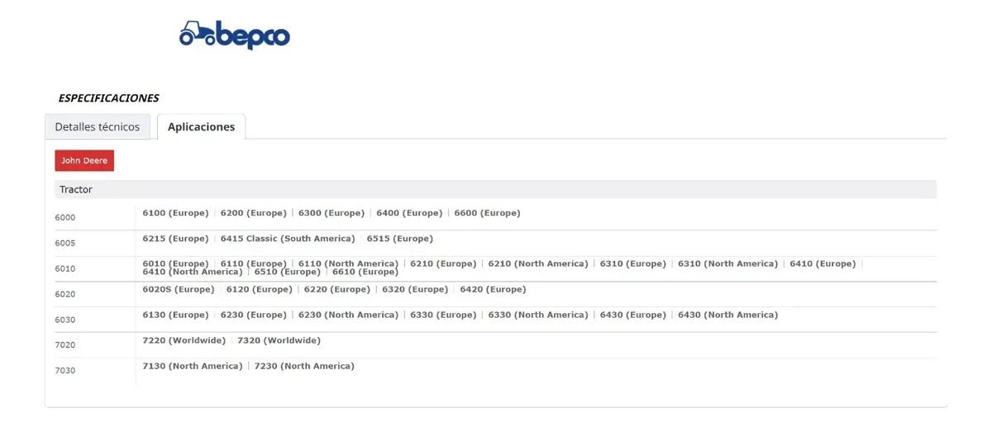The width and height of the screenshot is (992, 427).
Task: Select the 6610 (Europe) model link
Action: tap(365, 272)
